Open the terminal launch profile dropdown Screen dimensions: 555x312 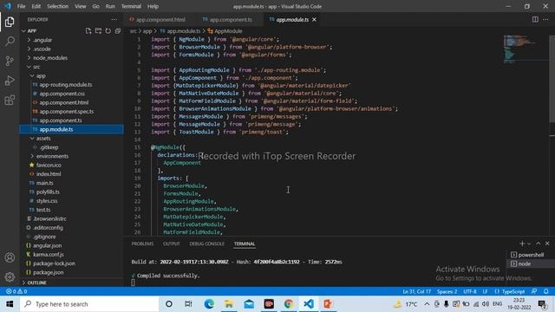click(x=529, y=244)
